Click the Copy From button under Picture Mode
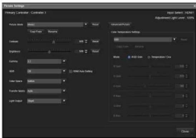This screenshot has height=138, width=196. 36,32
